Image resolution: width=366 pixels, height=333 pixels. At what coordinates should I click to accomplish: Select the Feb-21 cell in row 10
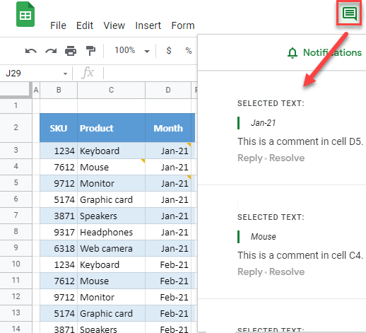[168, 264]
